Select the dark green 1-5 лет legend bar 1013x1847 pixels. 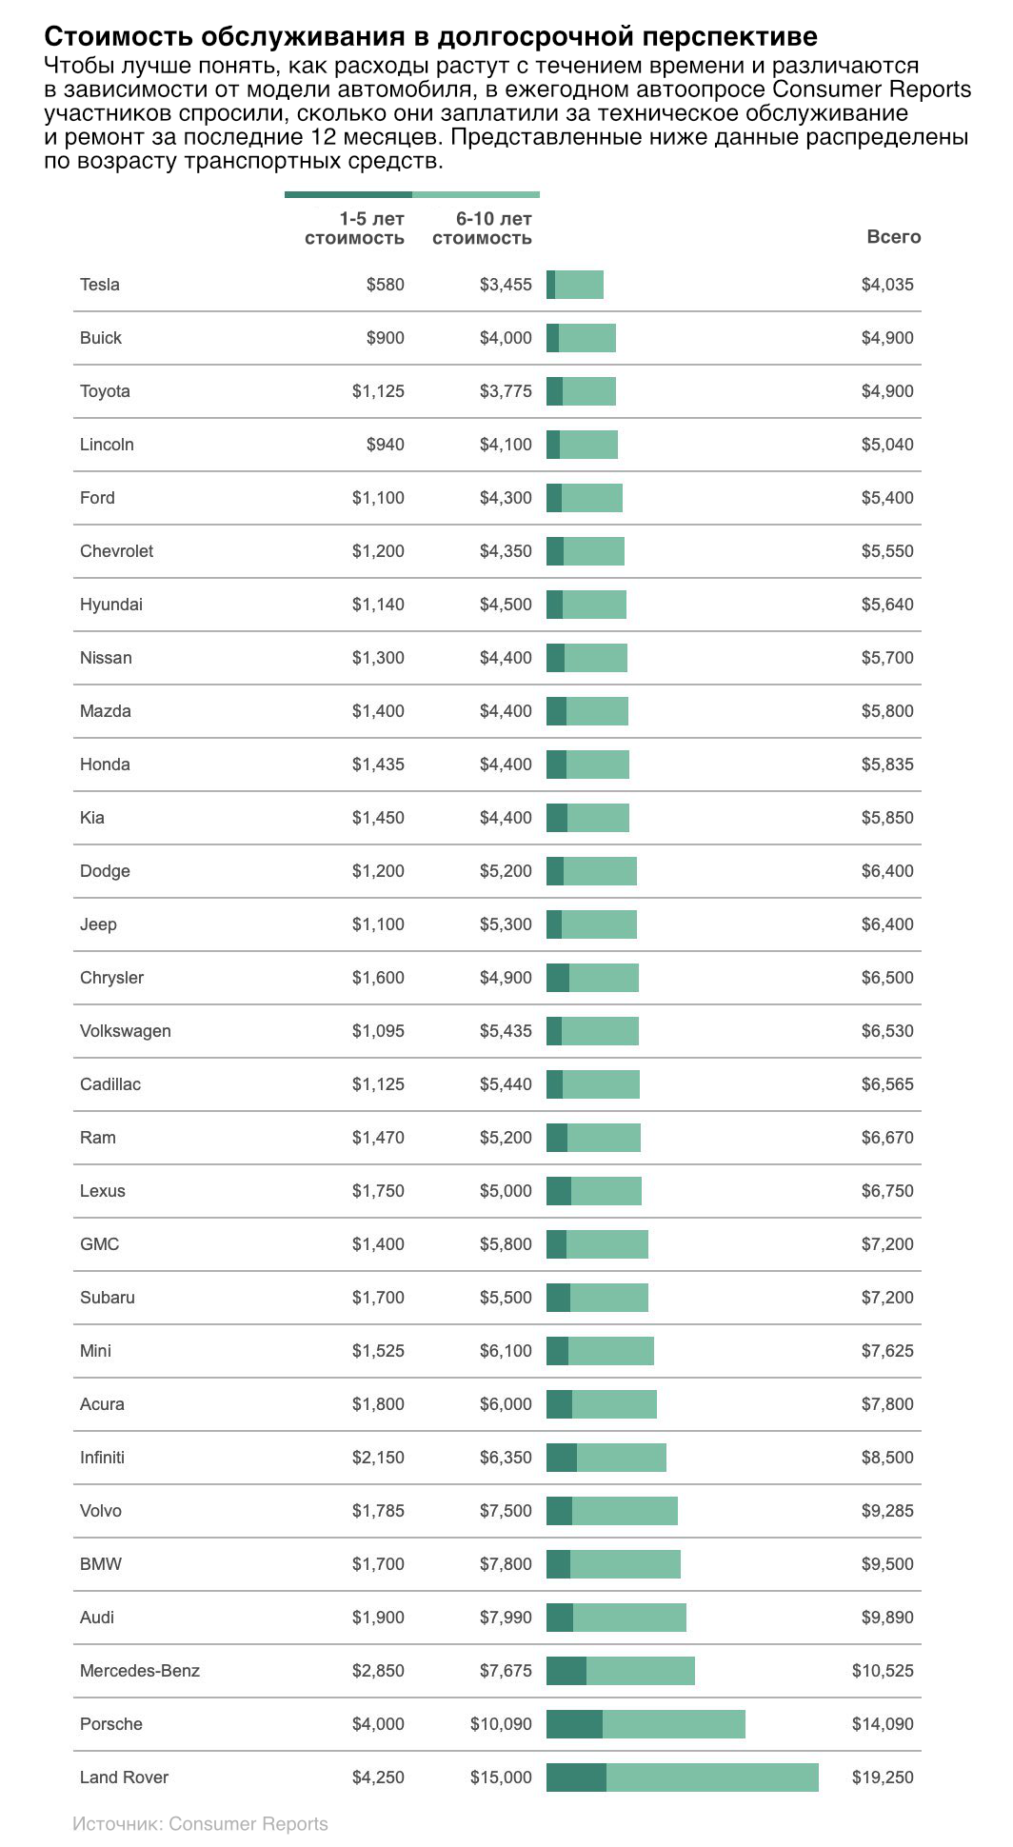pyautogui.click(x=348, y=194)
